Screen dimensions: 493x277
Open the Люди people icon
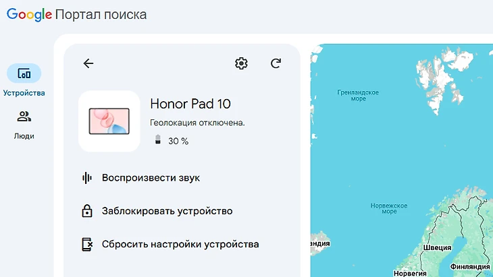coord(24,117)
